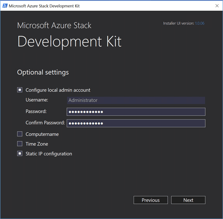Viewport: 223px width, 219px height.
Task: Click the PowerShell icon in title bar
Action: tap(5, 6)
